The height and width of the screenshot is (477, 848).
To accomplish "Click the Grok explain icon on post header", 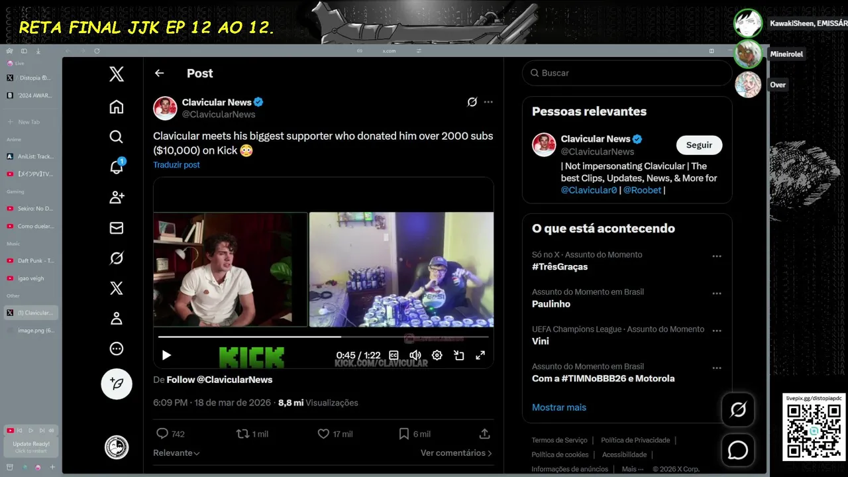I will (472, 102).
